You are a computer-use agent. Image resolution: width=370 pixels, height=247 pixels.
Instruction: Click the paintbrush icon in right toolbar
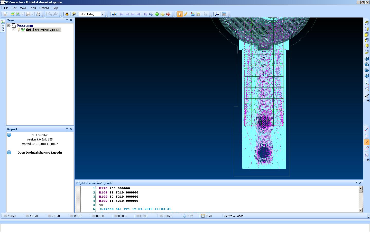point(367,96)
